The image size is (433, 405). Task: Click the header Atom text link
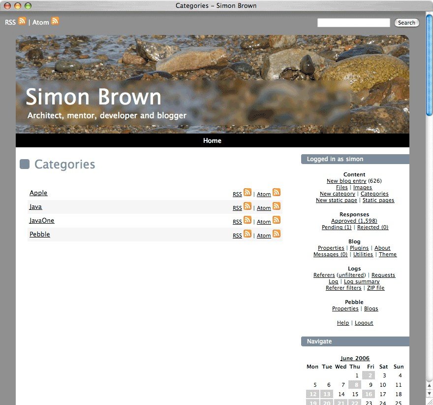40,22
